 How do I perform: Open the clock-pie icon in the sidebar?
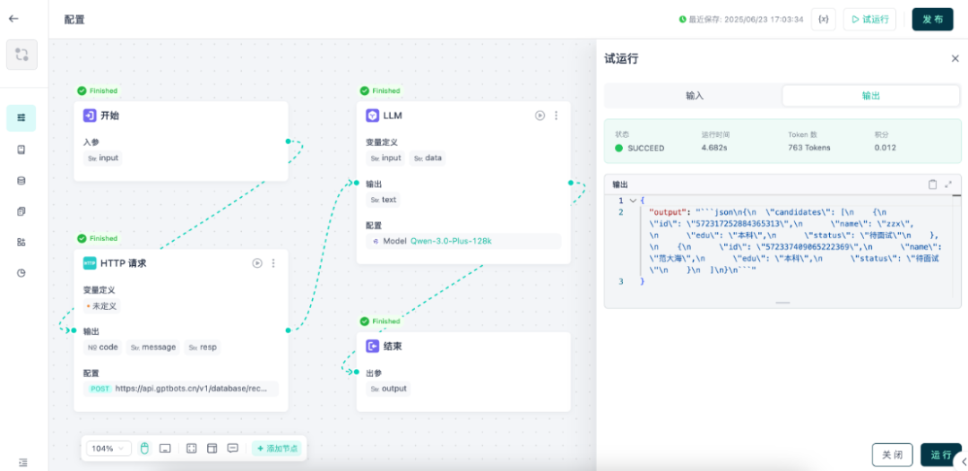click(21, 273)
